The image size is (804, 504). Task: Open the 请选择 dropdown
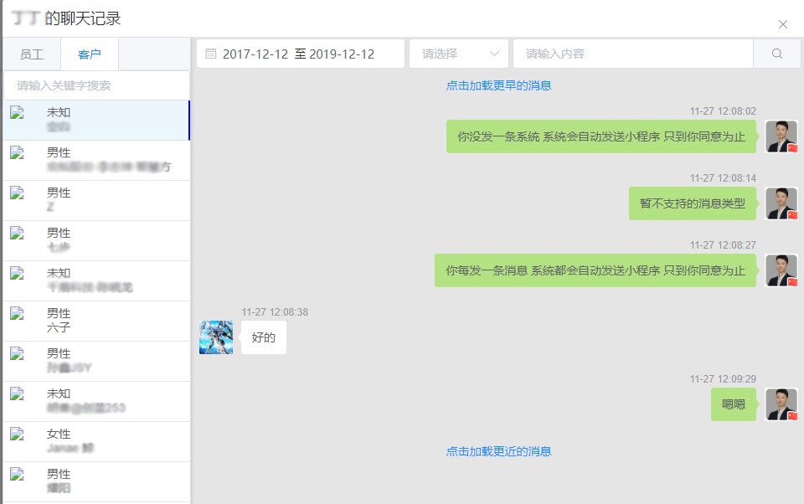coord(459,54)
